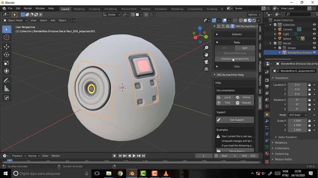Click the Split button

[x=245, y=48]
